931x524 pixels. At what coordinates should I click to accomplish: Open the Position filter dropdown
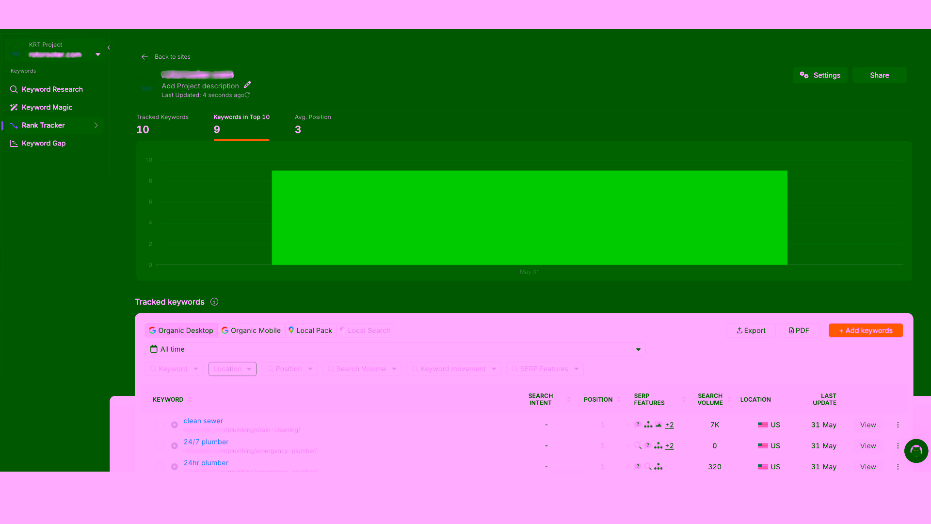(290, 369)
